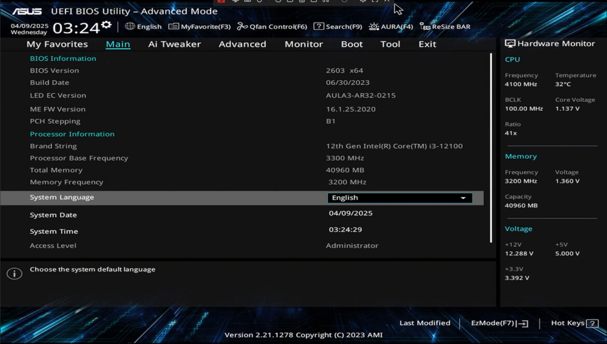Switch to the My Favorites tab

(x=57, y=44)
